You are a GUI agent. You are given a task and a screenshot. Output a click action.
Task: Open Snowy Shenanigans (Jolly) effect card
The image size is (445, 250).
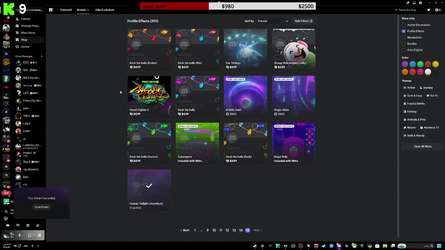point(294,50)
